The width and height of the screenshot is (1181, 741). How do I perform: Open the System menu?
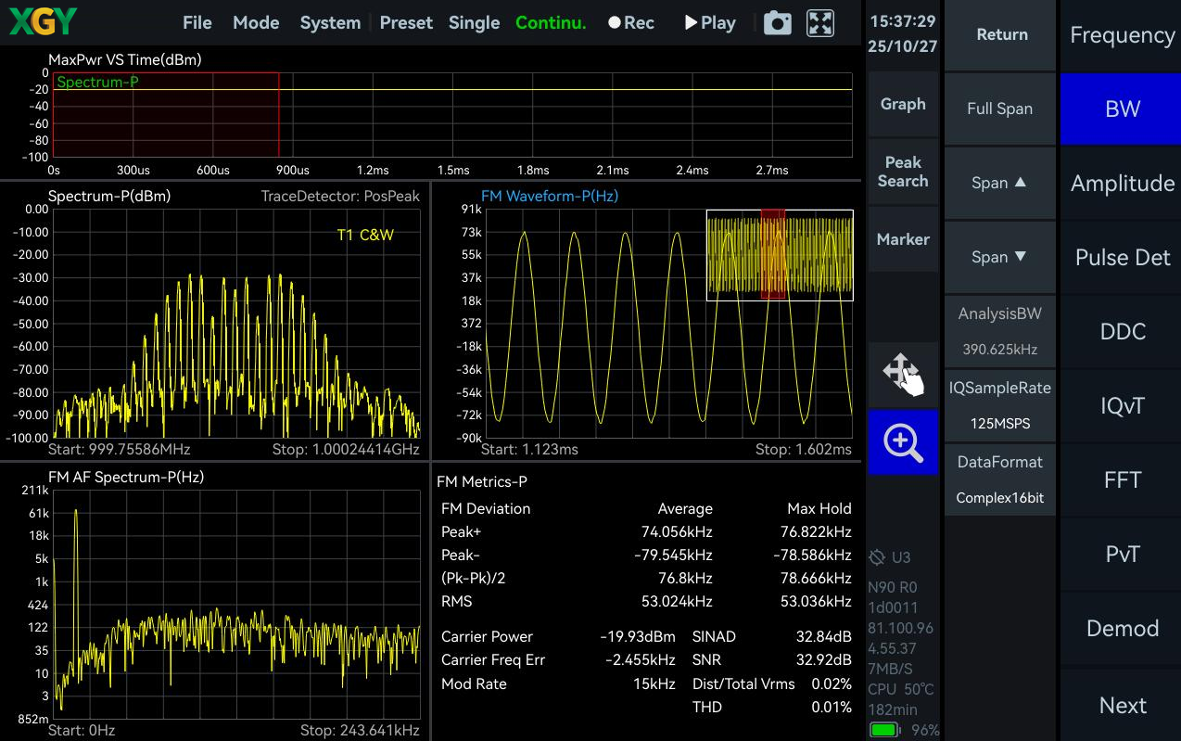tap(330, 23)
